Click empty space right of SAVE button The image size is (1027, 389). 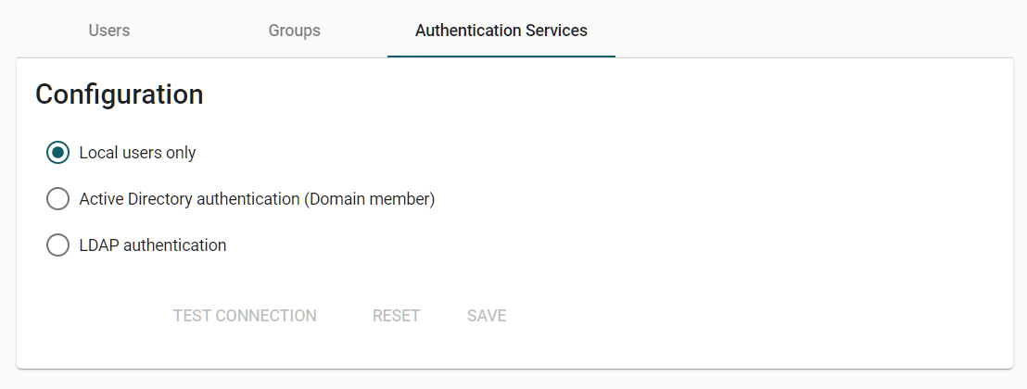click(x=695, y=316)
